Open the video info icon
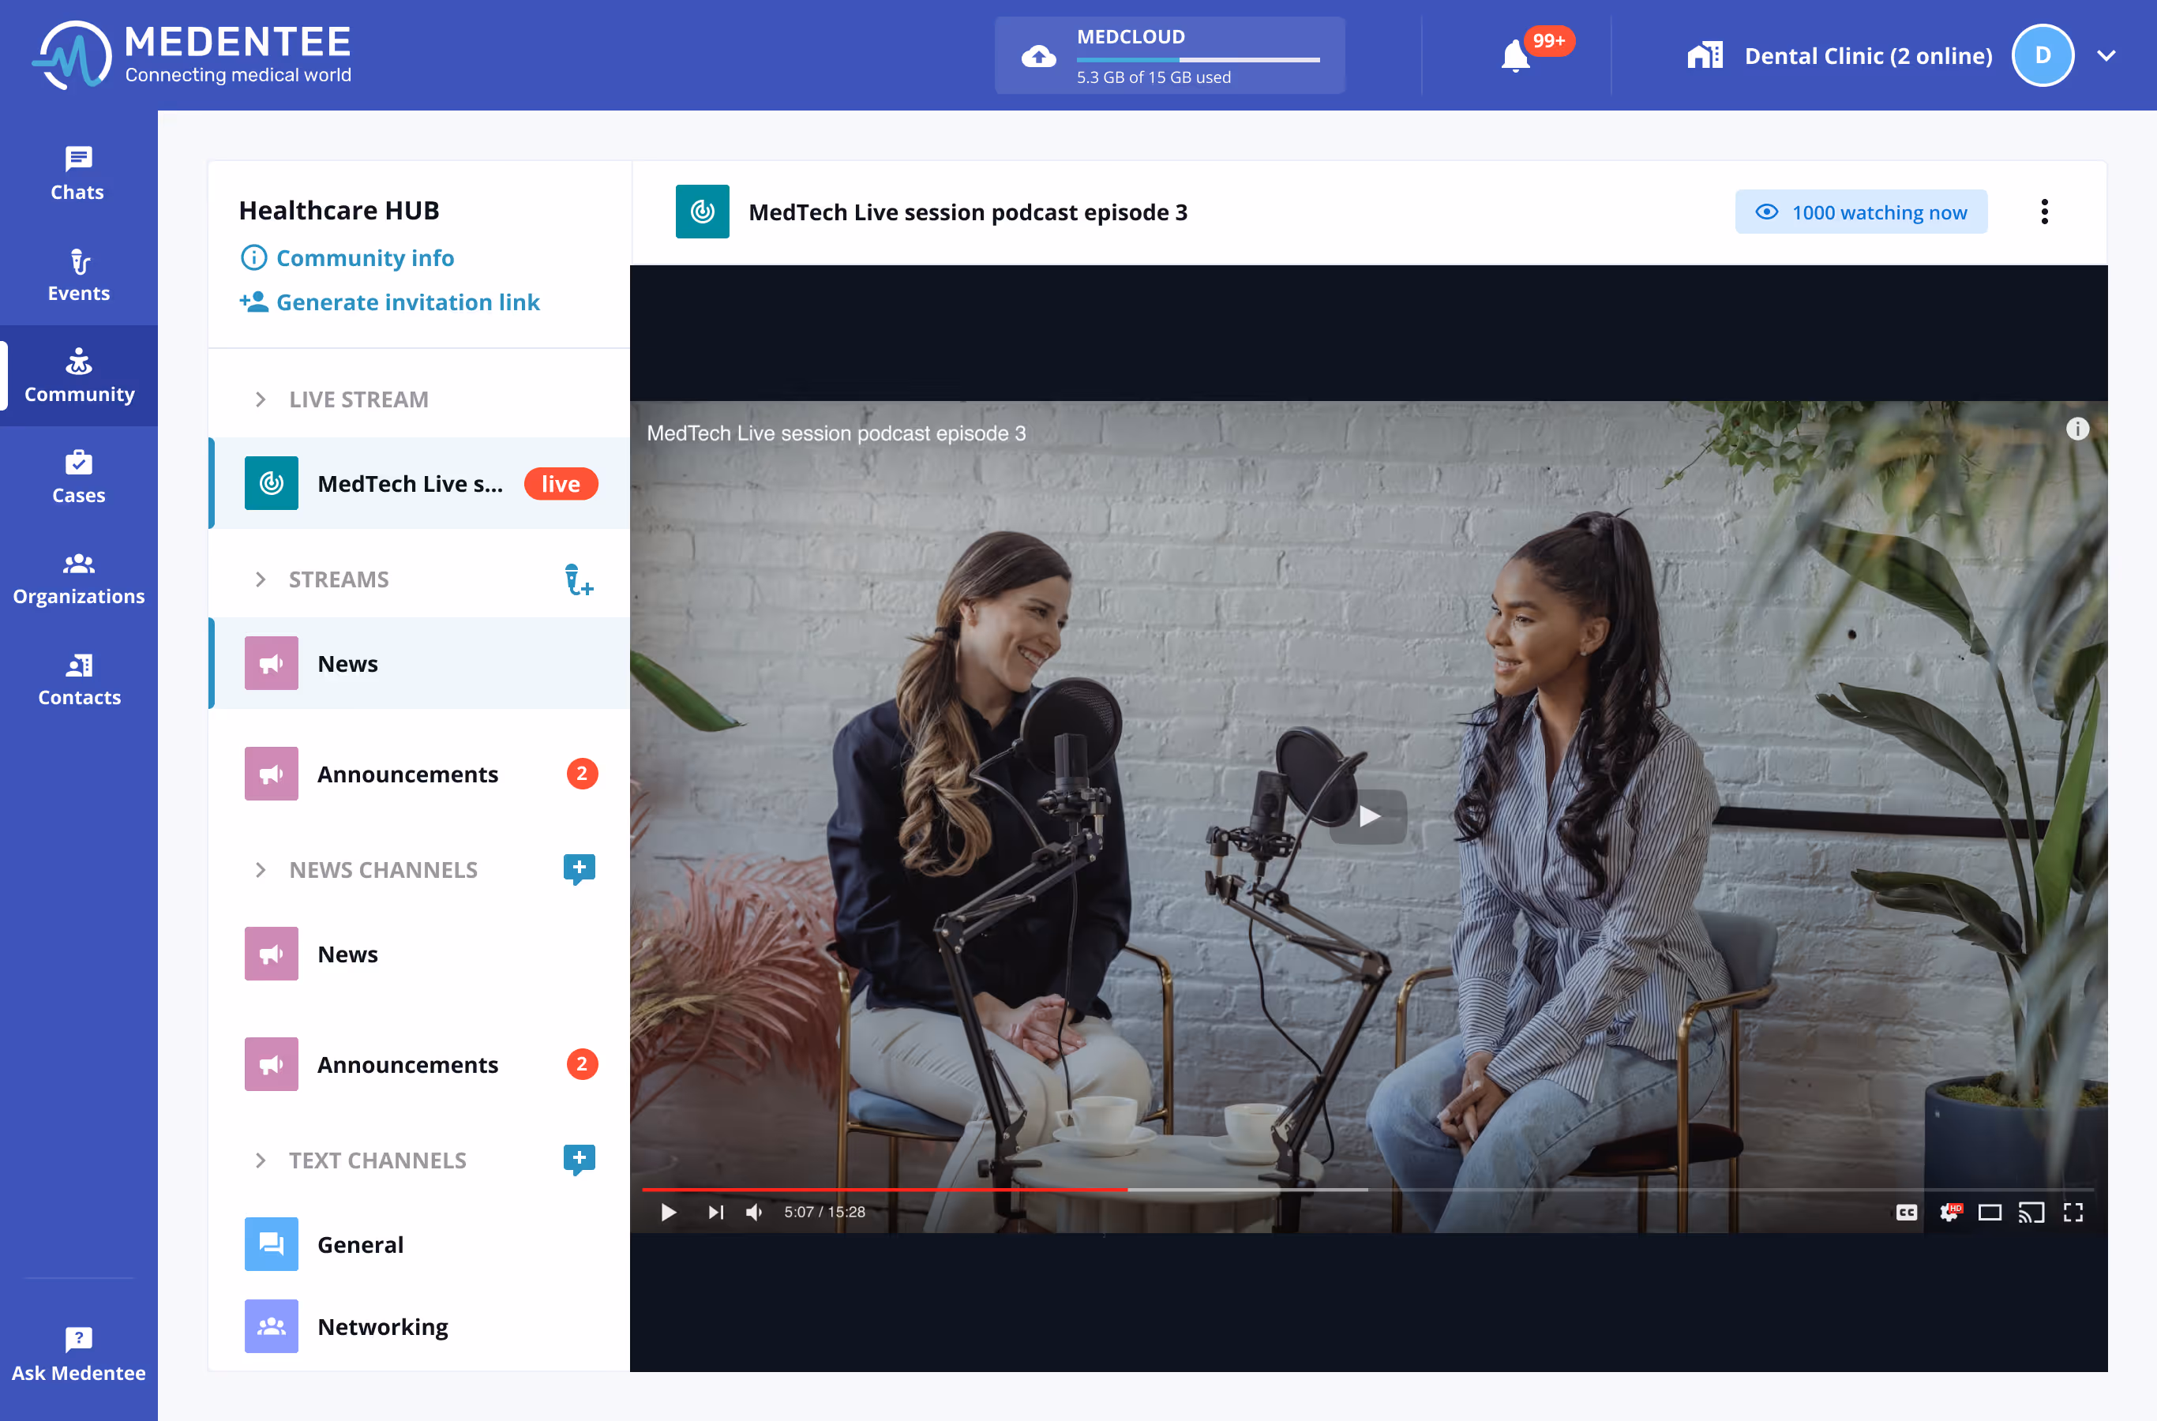 2077,429
